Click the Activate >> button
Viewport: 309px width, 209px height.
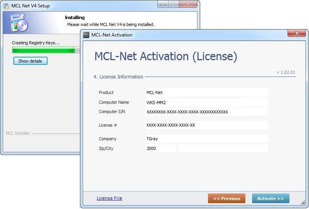[x=271, y=199]
